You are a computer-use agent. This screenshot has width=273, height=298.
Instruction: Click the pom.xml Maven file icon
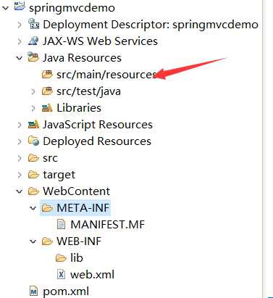(33, 291)
